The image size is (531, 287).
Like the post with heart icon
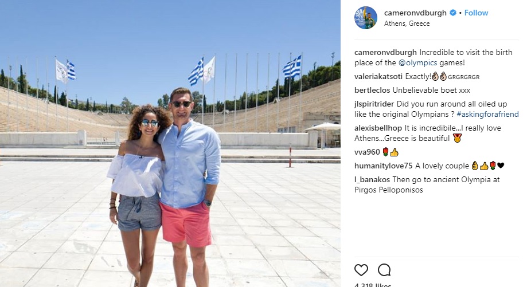(x=361, y=270)
